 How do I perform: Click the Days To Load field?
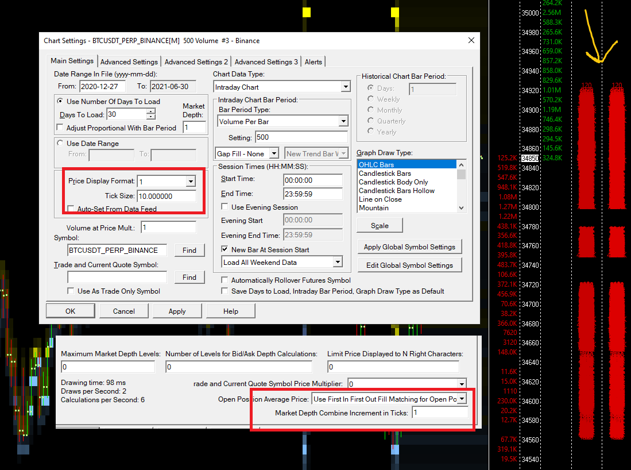tap(127, 114)
